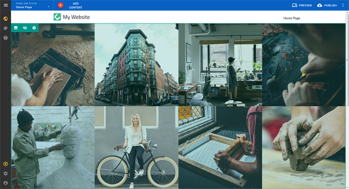Click the red plus add icon

(x=60, y=5)
